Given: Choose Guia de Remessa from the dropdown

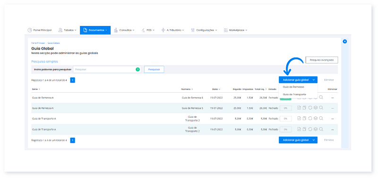Looking at the screenshot, I should [293, 87].
